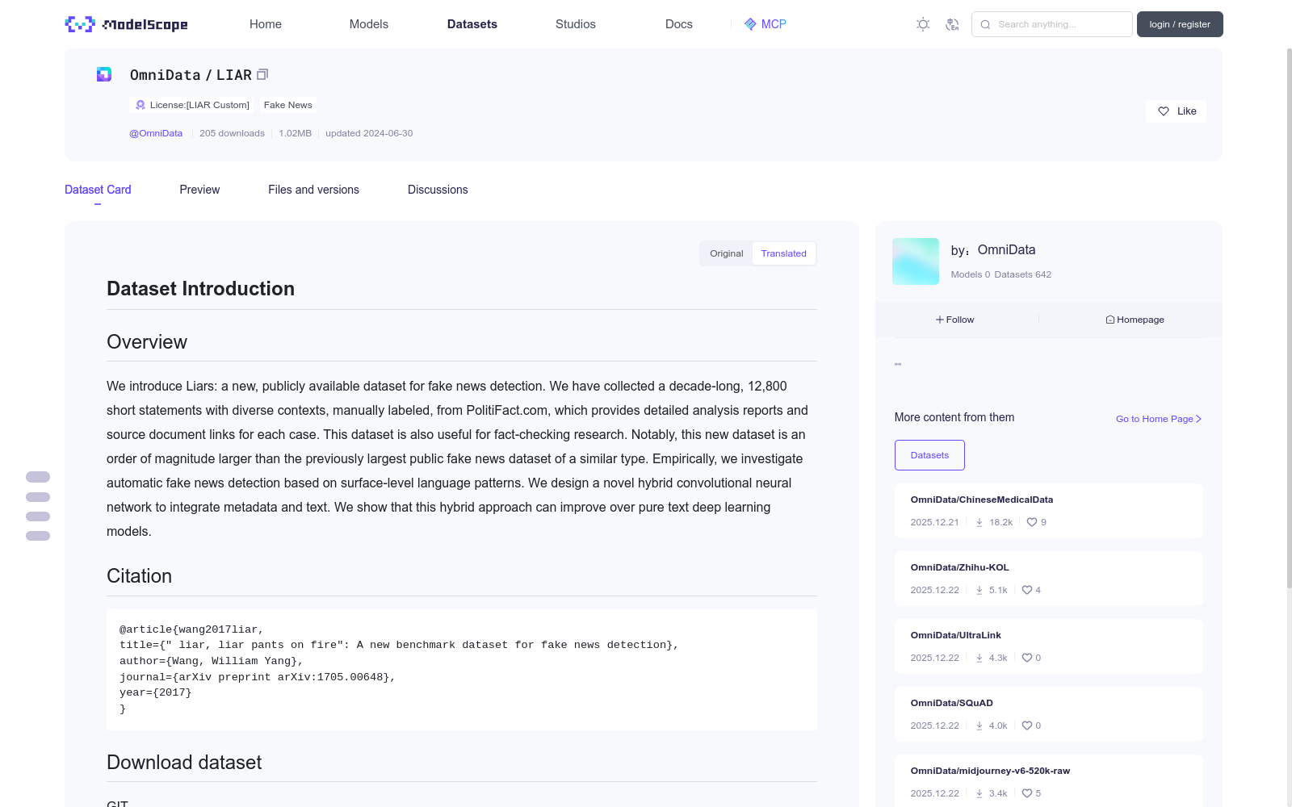Click the License LIAR Custom tag
This screenshot has width=1292, height=807.
[192, 105]
